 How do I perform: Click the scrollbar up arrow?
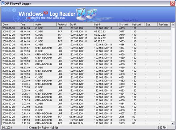[173, 24]
